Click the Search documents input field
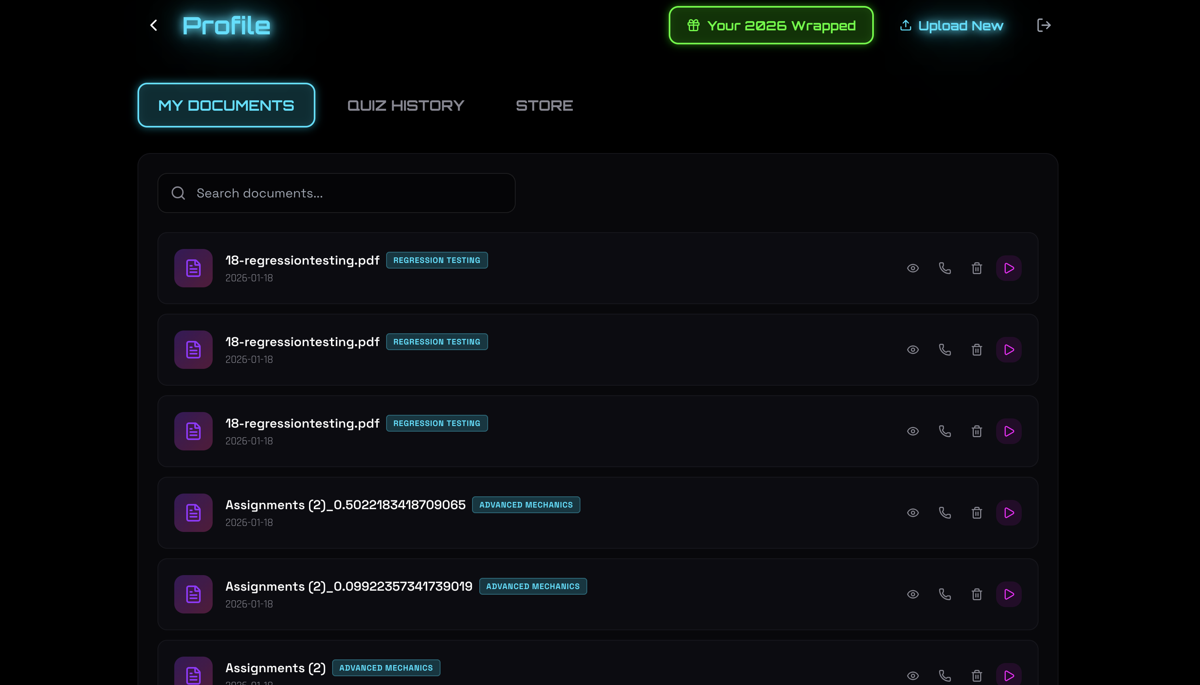Viewport: 1200px width, 685px height. [x=337, y=193]
